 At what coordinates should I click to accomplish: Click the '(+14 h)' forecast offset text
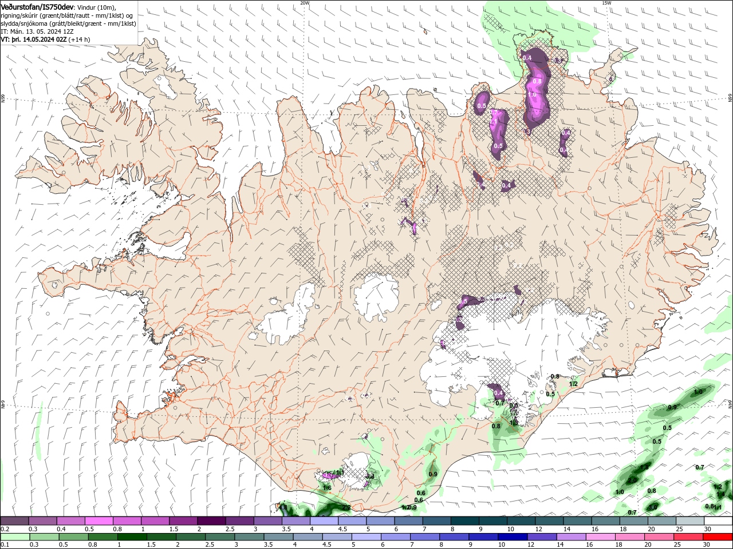click(x=79, y=39)
